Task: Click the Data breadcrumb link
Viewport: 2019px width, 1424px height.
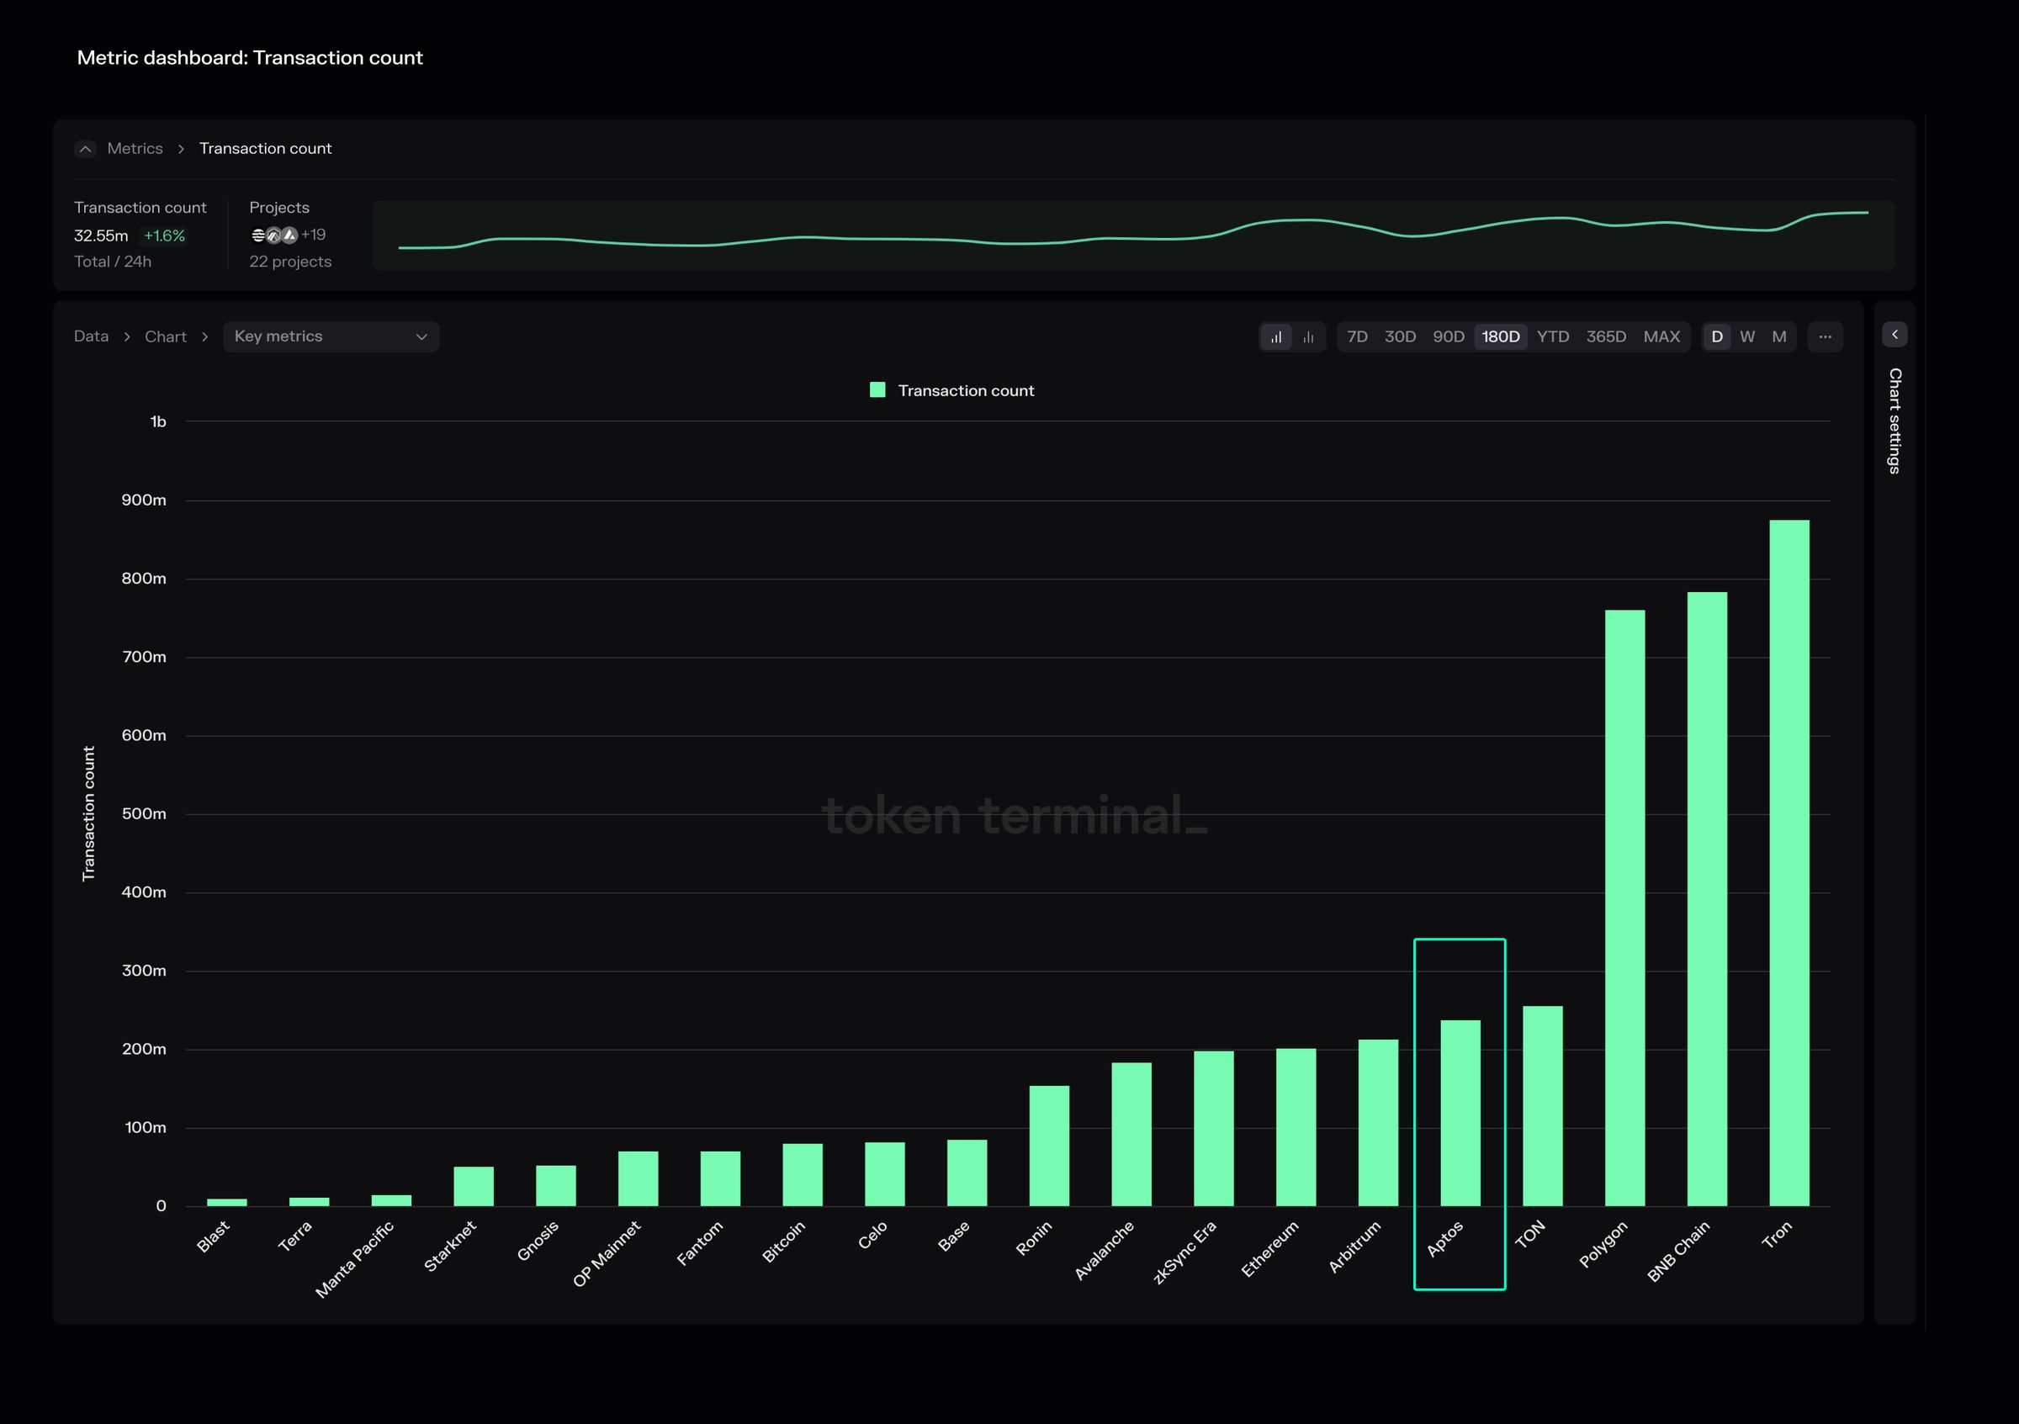Action: (x=92, y=336)
